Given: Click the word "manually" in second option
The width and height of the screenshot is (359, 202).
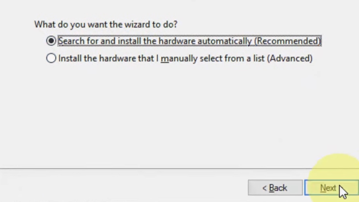Looking at the screenshot, I should click(179, 59).
